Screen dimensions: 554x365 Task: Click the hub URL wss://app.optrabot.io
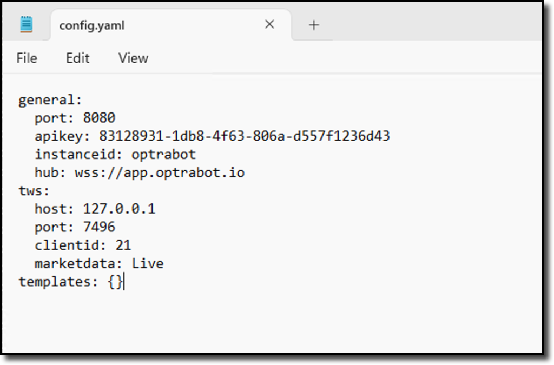coord(160,172)
